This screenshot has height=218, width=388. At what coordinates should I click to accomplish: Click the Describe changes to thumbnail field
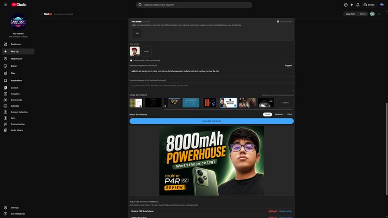click(211, 87)
